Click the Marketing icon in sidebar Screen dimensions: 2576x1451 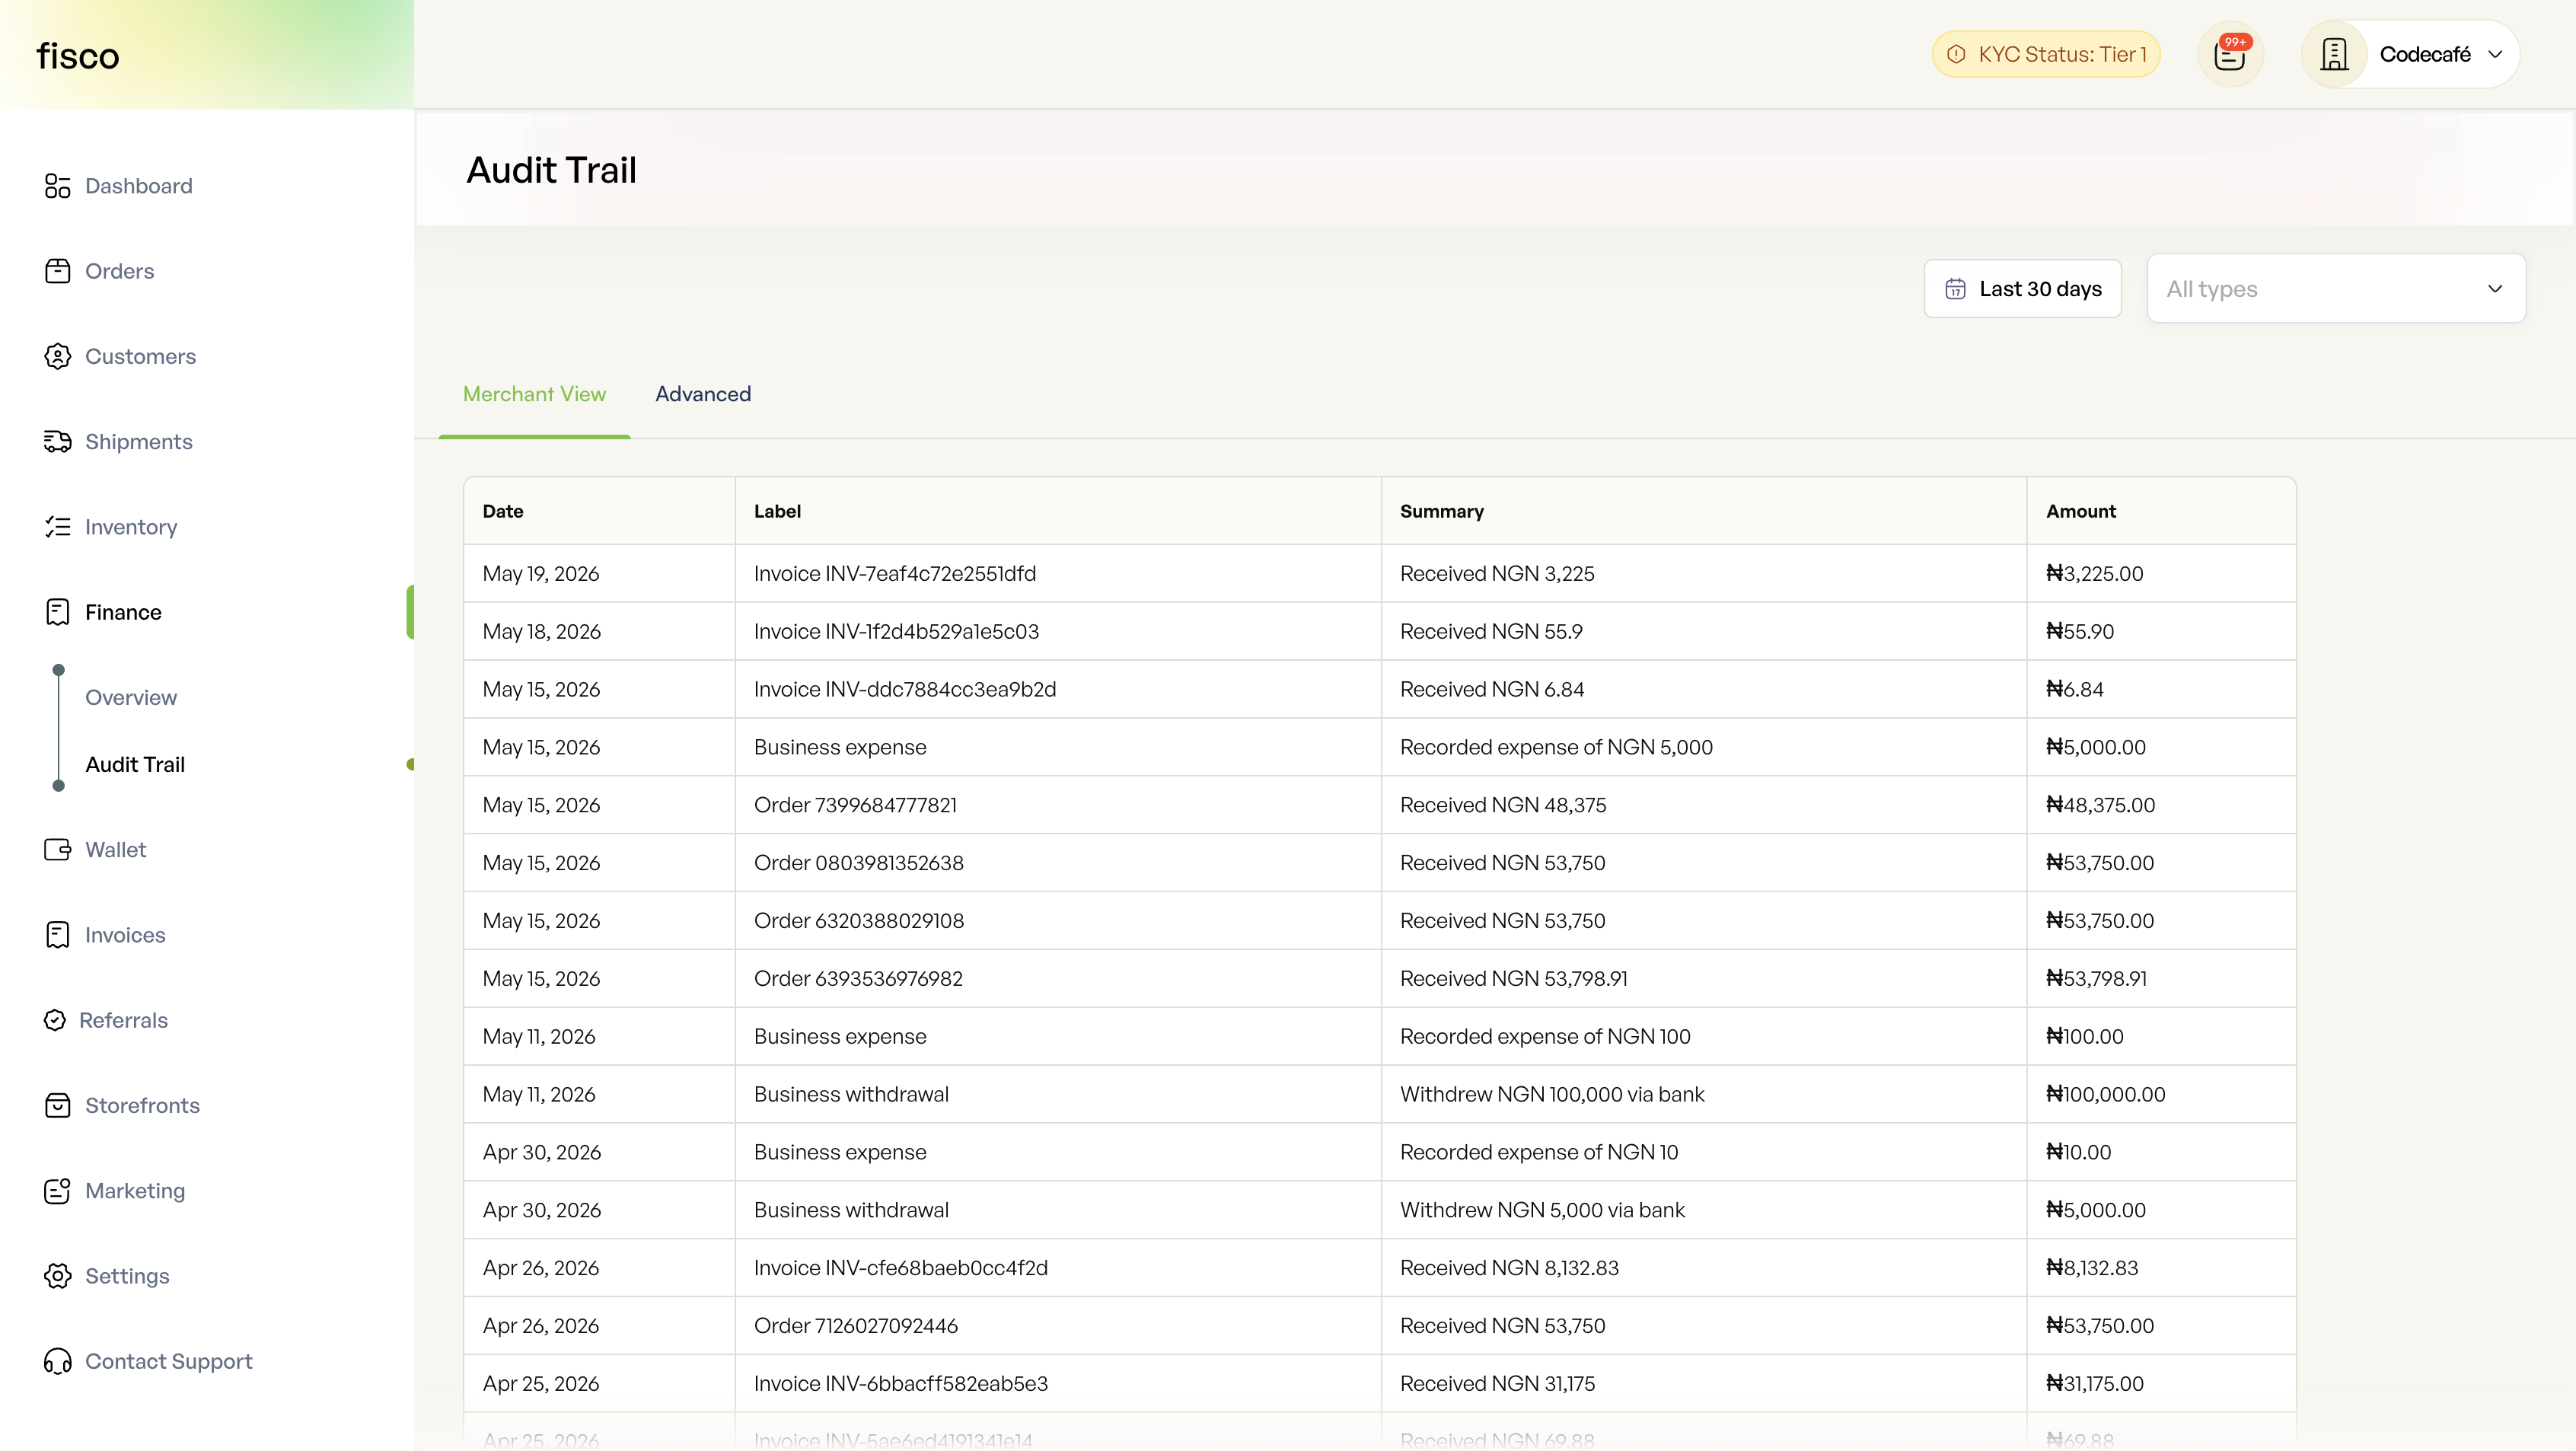[x=58, y=1190]
